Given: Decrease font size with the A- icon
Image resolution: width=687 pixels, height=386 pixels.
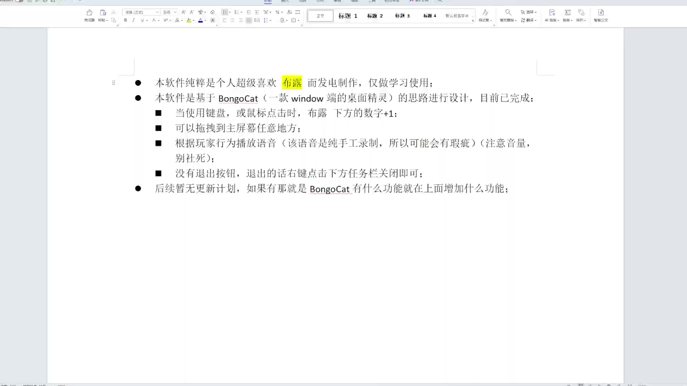Looking at the screenshot, I should 191,12.
